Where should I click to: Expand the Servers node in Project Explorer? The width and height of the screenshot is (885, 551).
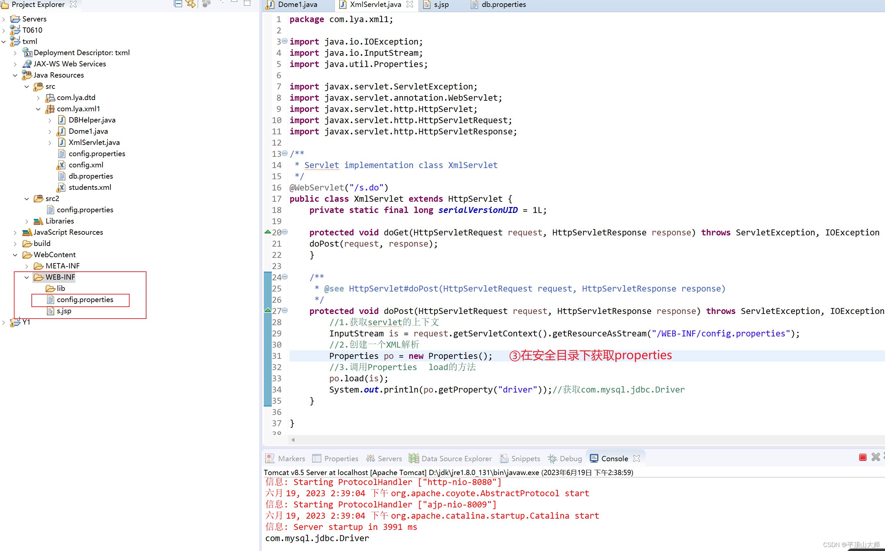(x=4, y=18)
